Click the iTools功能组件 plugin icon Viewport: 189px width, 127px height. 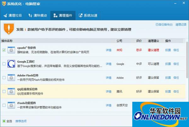point(11,105)
